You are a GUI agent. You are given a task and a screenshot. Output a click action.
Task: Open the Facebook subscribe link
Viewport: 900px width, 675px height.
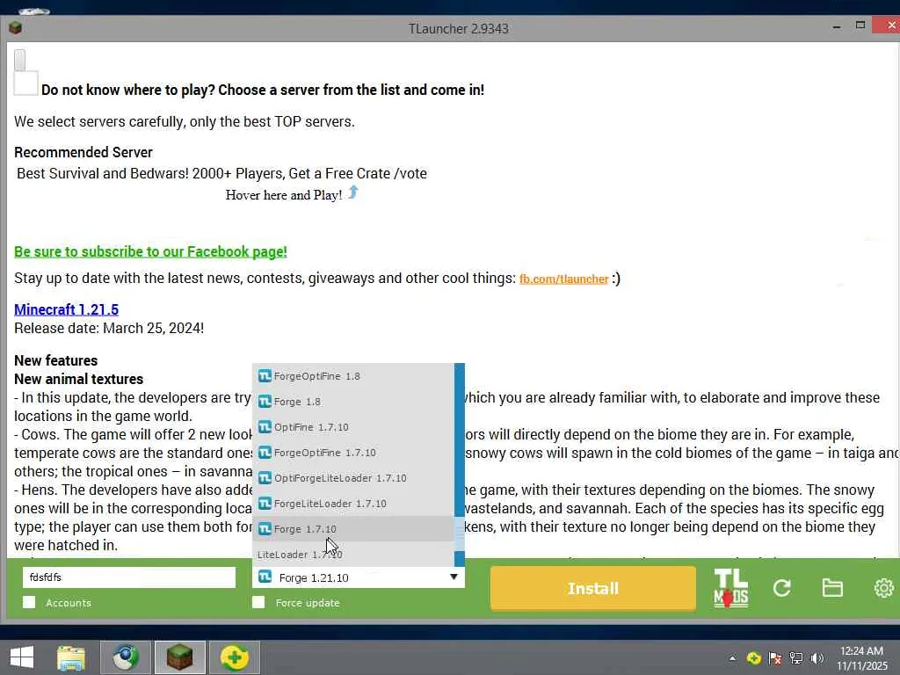150,251
